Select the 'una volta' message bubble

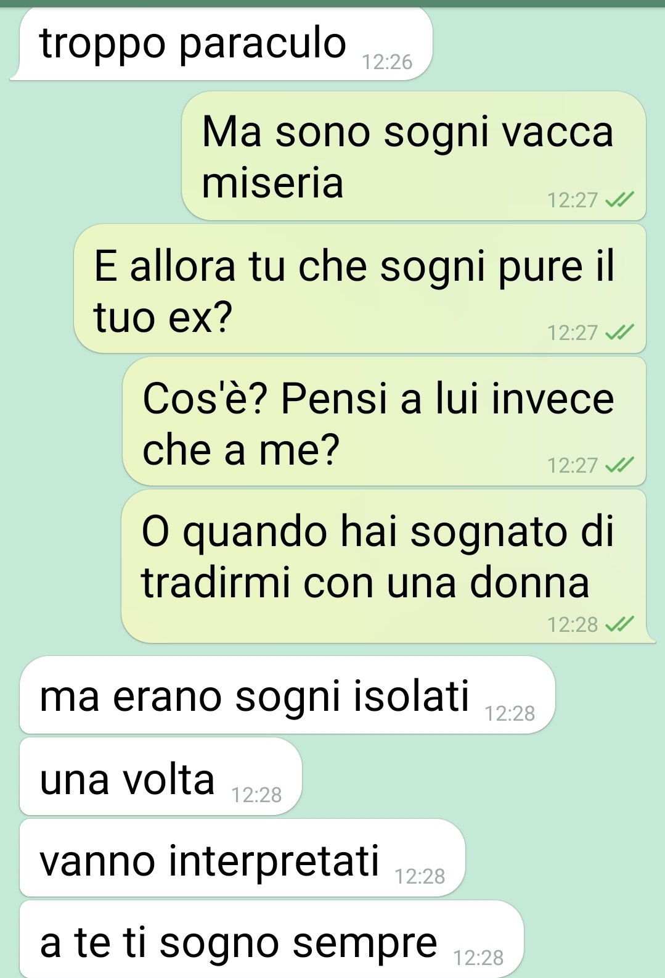point(161,776)
